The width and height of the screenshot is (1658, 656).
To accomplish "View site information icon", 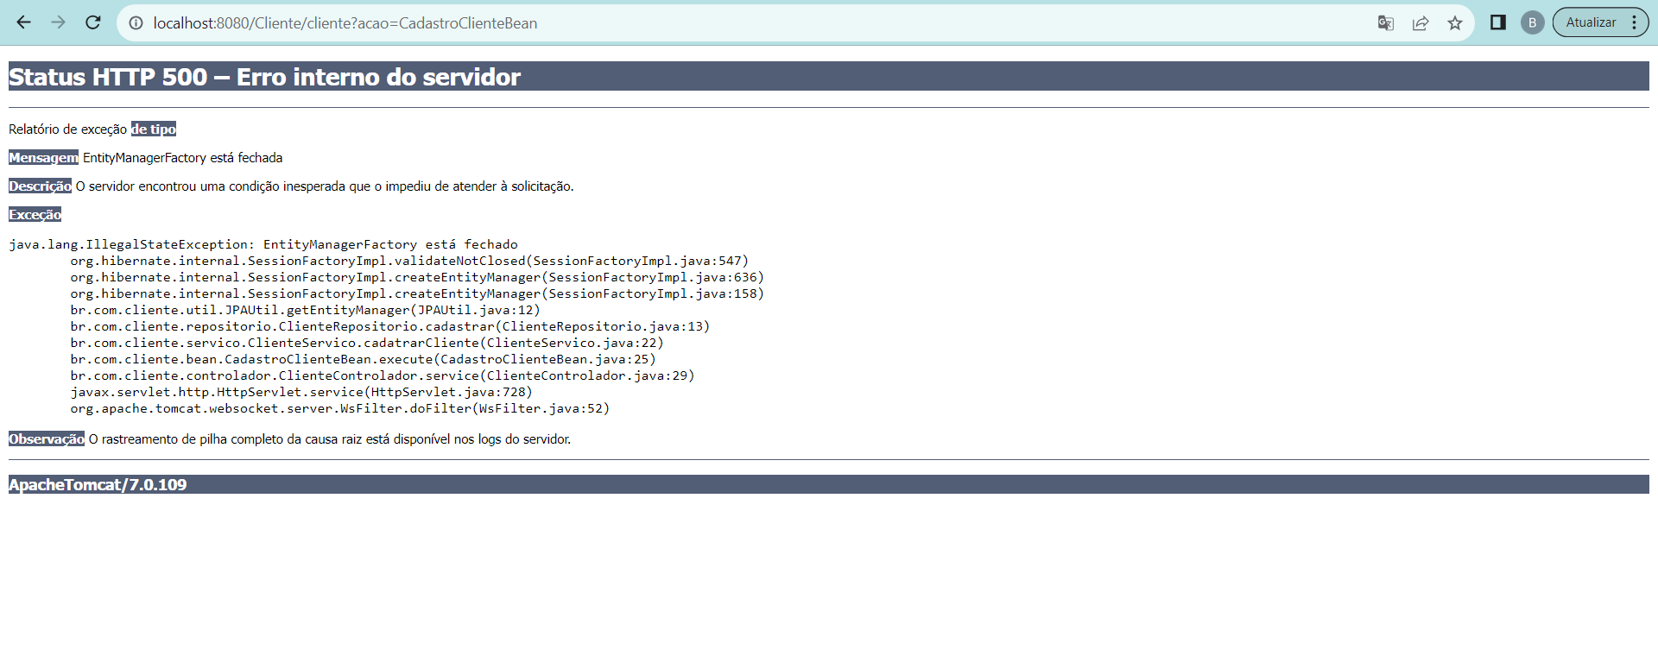I will pos(136,23).
